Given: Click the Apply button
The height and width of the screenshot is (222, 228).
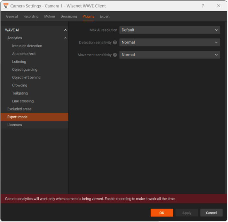Looking at the screenshot, I should [187, 213].
